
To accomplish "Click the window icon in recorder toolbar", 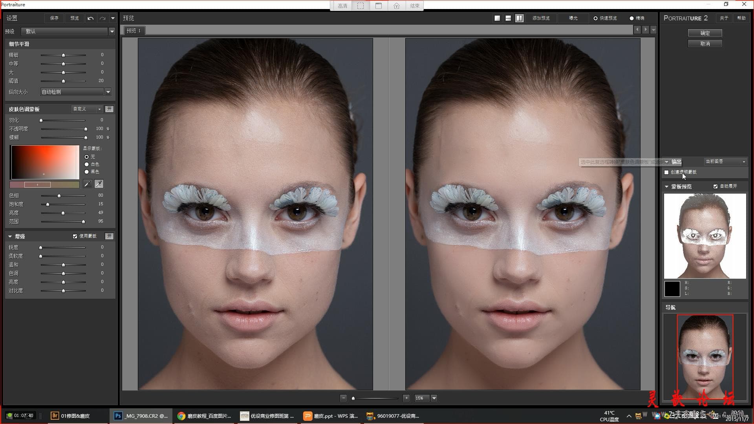I will point(379,6).
